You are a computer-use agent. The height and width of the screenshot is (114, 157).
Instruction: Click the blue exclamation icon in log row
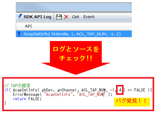click(x=19, y=34)
